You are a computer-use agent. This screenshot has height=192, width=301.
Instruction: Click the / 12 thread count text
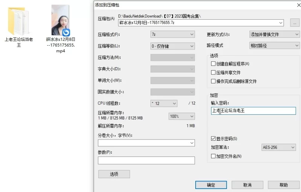click(192, 103)
